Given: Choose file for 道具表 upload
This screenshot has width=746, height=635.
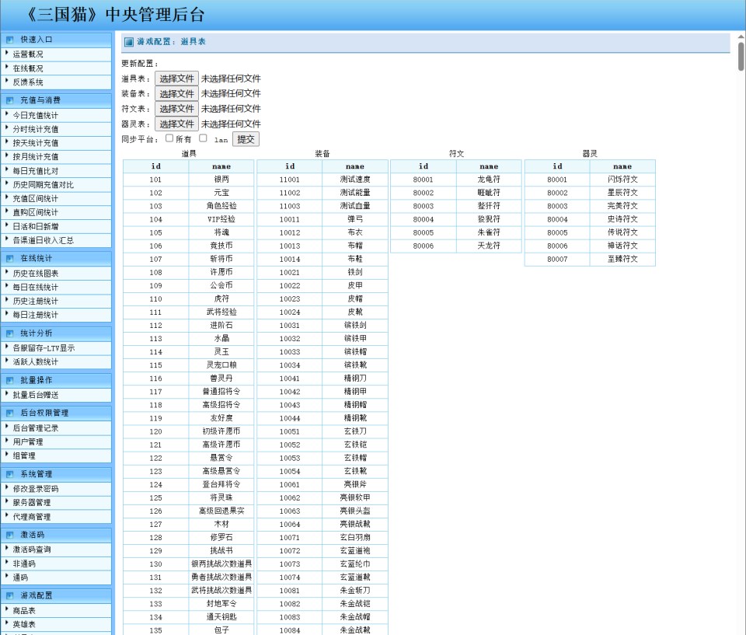Looking at the screenshot, I should [x=176, y=79].
